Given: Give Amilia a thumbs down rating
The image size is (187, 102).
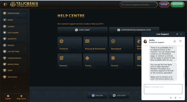Looking at the screenshot, I should (180, 41).
